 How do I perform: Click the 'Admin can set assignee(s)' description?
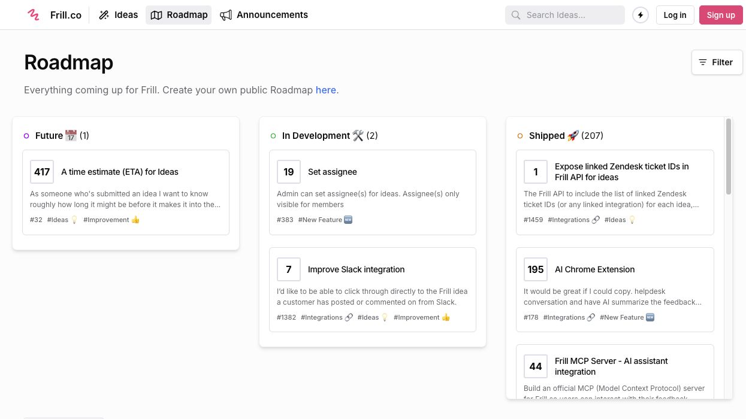[x=368, y=199]
